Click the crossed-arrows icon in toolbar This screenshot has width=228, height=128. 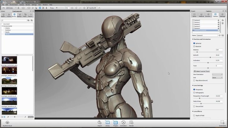coord(43,8)
